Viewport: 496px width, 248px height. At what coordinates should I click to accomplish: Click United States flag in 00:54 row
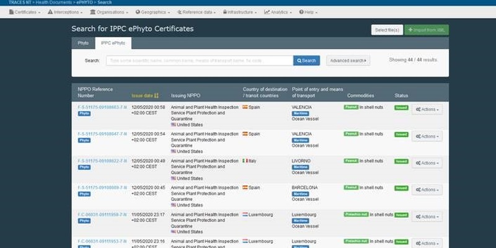174,151
